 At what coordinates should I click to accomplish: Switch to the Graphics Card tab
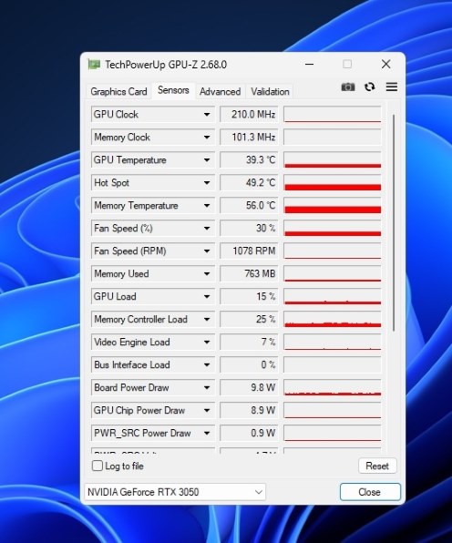tap(118, 91)
